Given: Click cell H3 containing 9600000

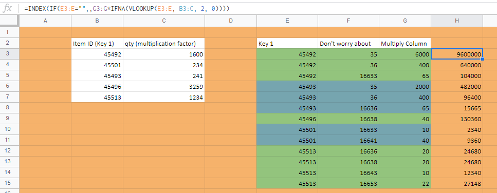Looking at the screenshot, I should (457, 54).
